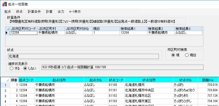Click the 終点コード cell 01103

click(116, 101)
